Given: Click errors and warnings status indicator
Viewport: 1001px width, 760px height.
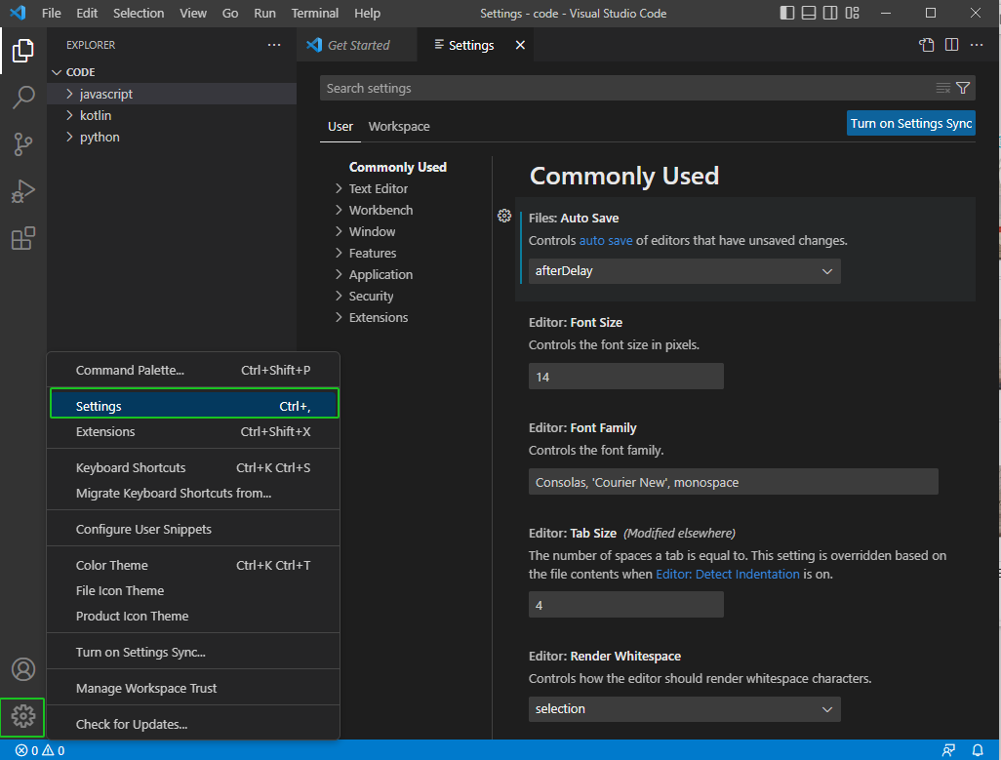Looking at the screenshot, I should click(40, 750).
